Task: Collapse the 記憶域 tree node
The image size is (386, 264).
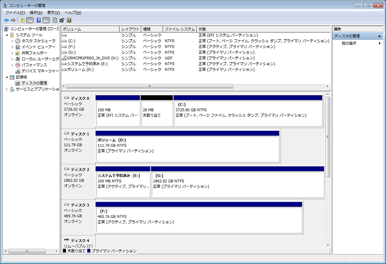Action: pos(7,77)
